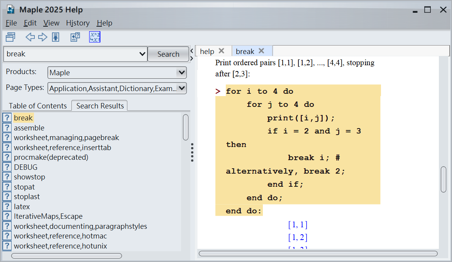
Task: Click the go to page top icon
Action: tap(56, 37)
